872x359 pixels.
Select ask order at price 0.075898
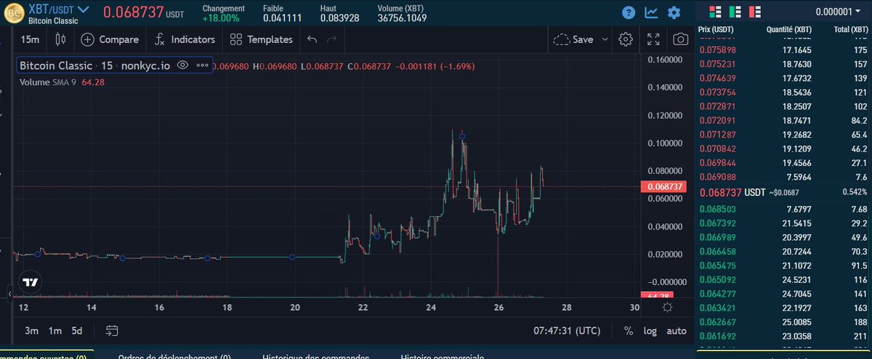pos(783,50)
